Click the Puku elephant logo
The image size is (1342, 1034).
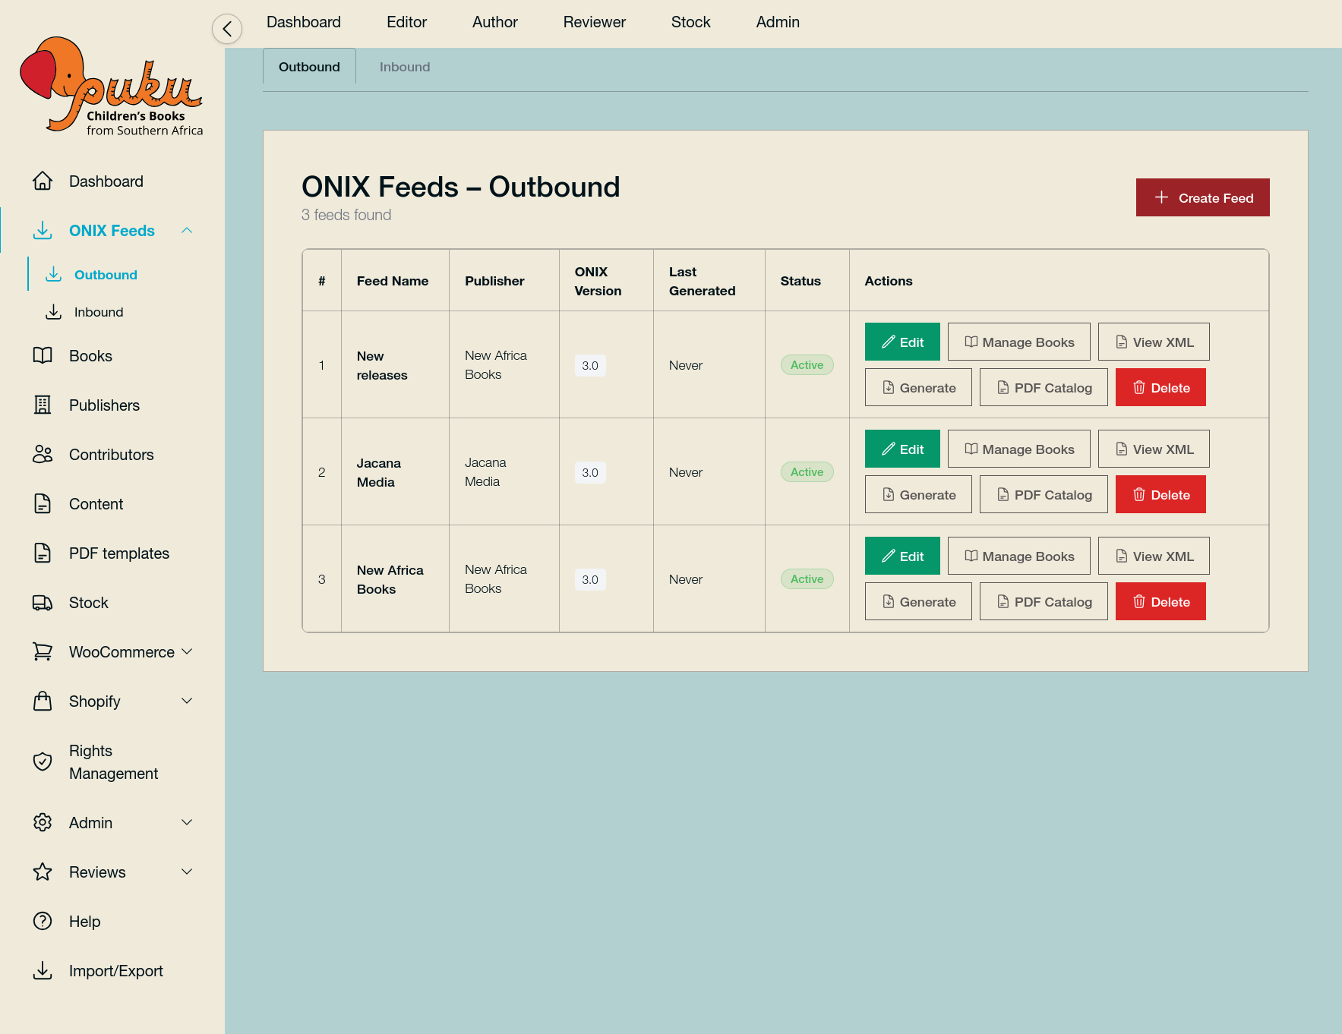(111, 87)
